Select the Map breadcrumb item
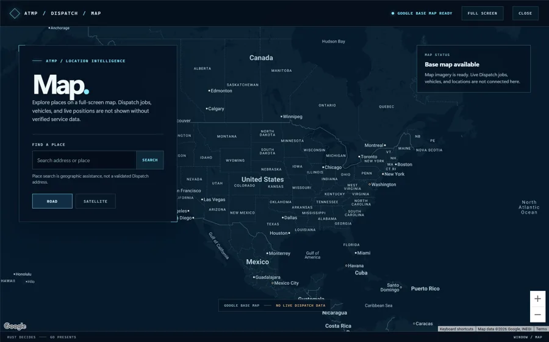This screenshot has width=549, height=342. click(x=96, y=13)
